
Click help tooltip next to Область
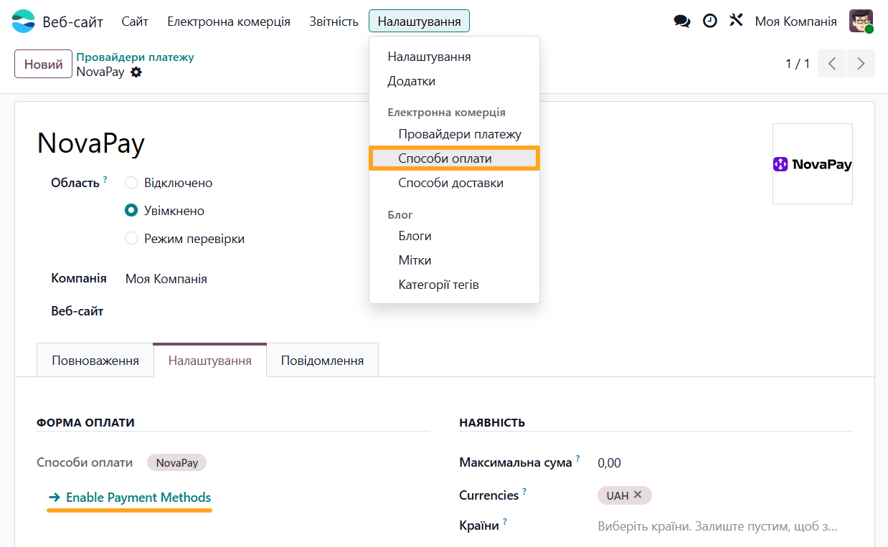pos(105,179)
